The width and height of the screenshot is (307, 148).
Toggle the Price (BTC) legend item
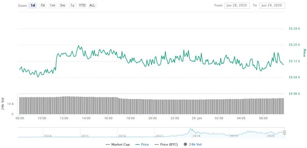[x=166, y=145]
